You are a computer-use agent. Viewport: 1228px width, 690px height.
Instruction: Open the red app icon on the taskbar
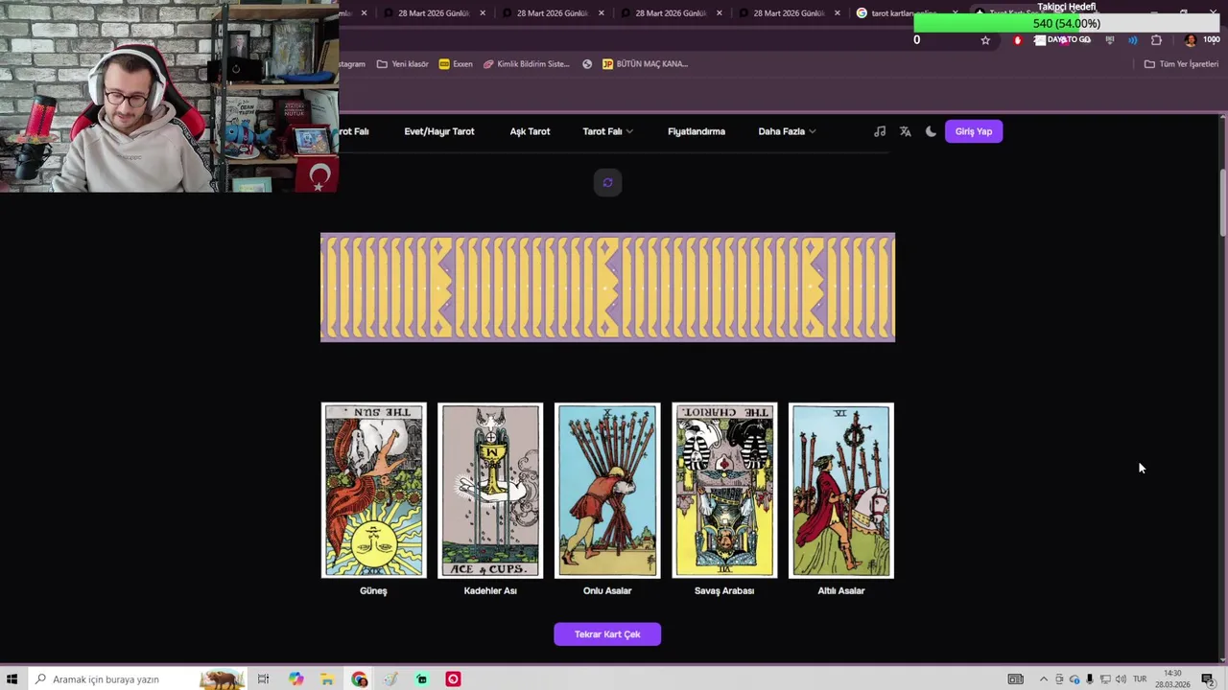(453, 679)
